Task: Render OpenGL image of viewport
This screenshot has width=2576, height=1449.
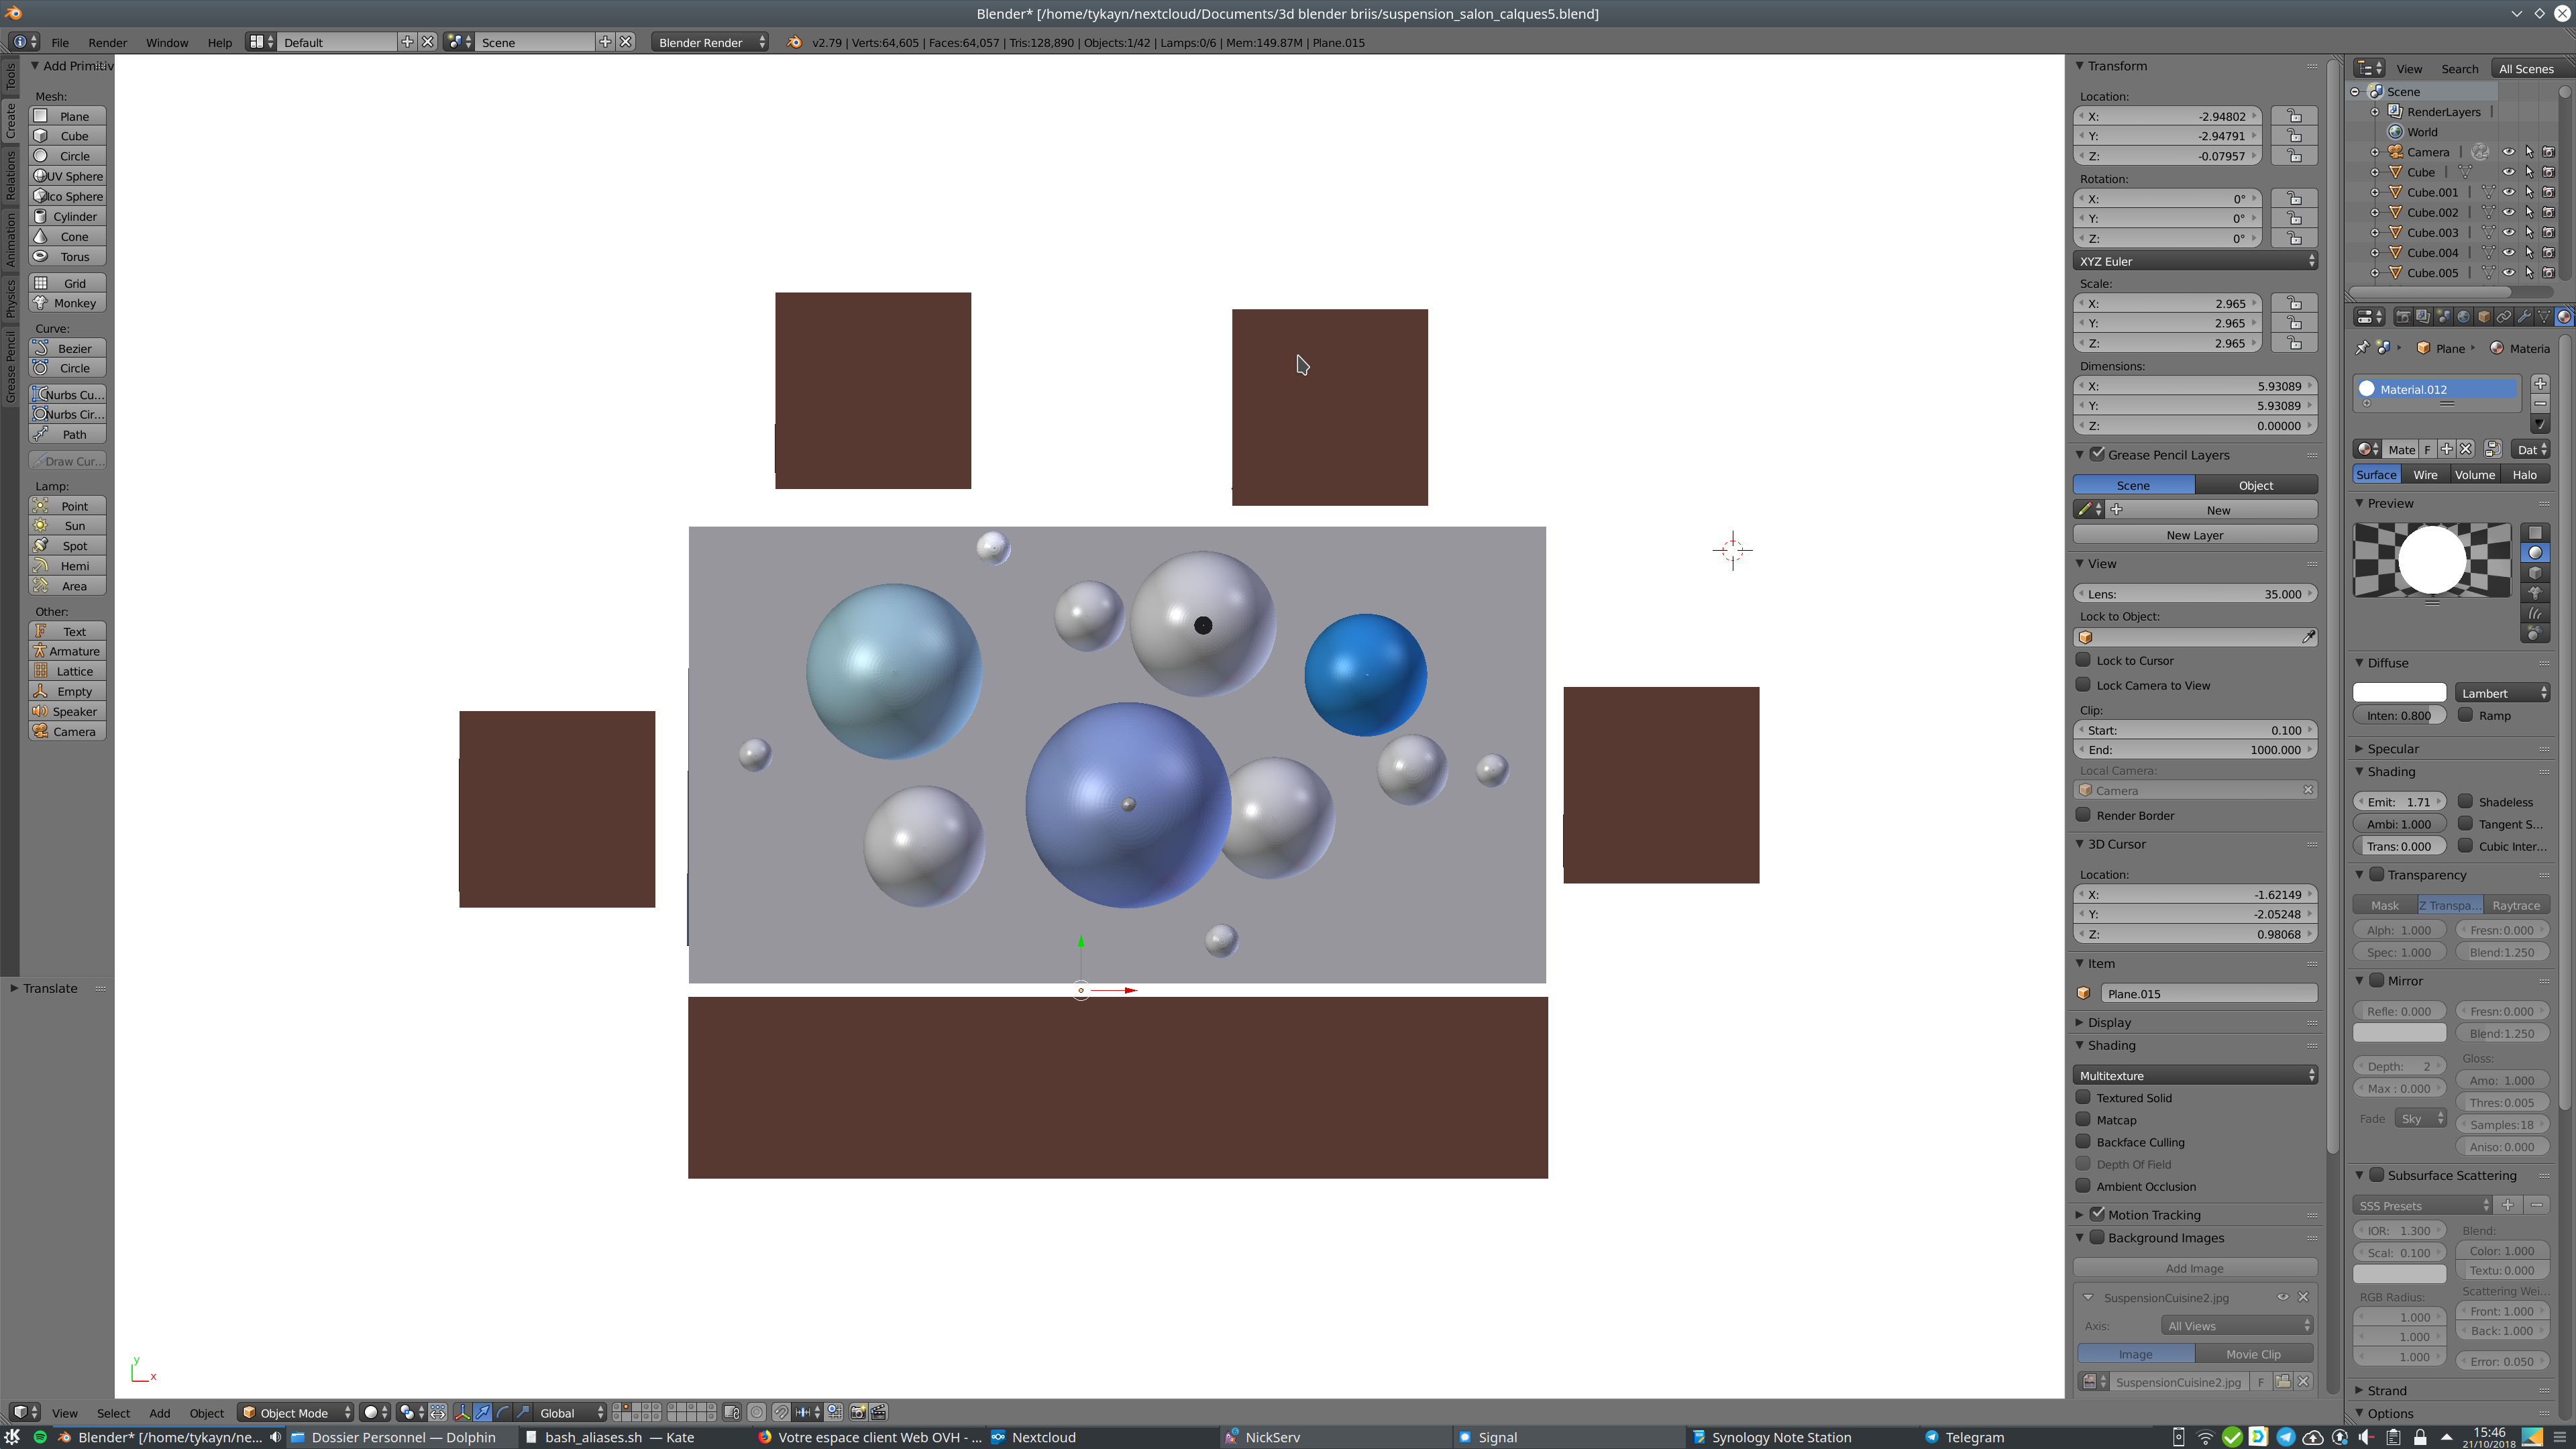Action: point(858,1412)
